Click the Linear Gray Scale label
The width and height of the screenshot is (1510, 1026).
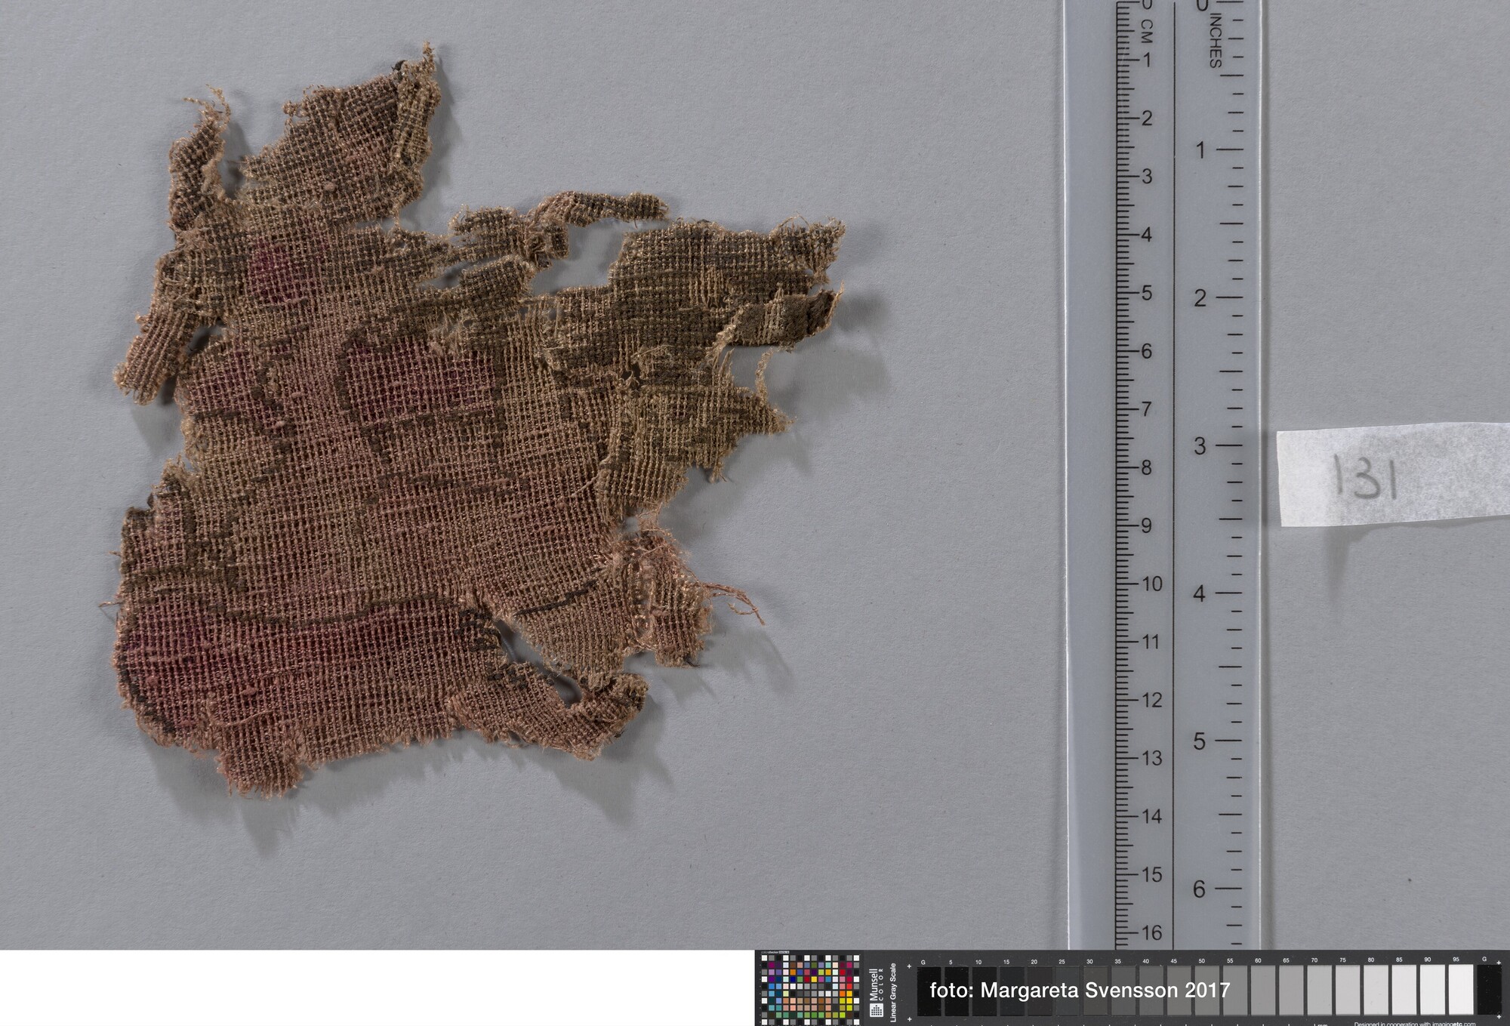coord(892,992)
